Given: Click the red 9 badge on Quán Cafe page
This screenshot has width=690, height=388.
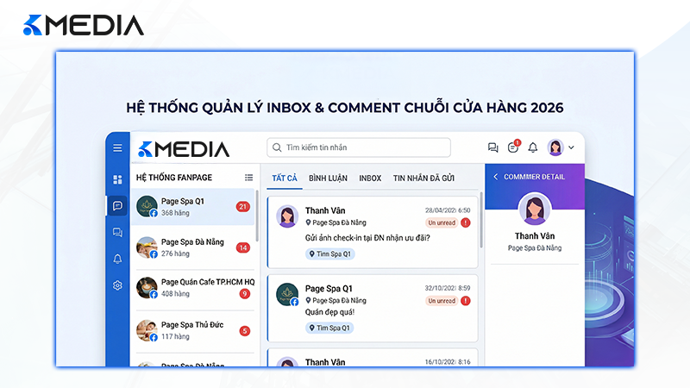Looking at the screenshot, I should point(245,294).
